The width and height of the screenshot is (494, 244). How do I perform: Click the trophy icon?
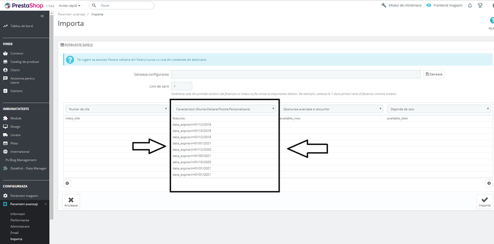tap(480, 5)
